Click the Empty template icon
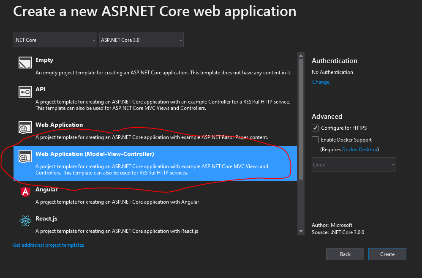Image resolution: width=422 pixels, height=278 pixels. tap(25, 62)
